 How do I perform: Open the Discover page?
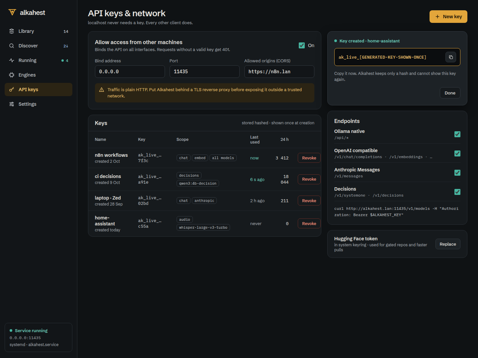pyautogui.click(x=39, y=46)
